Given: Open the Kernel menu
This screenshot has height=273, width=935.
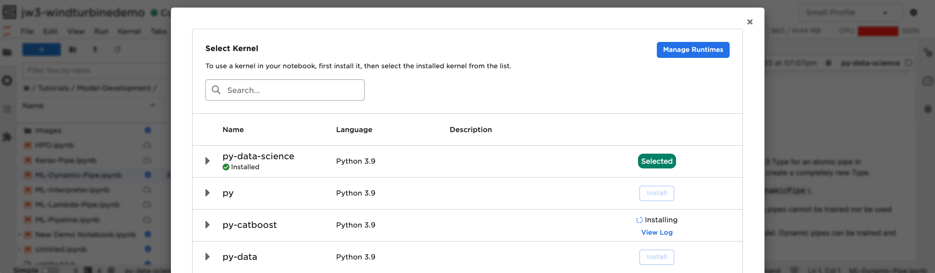Looking at the screenshot, I should coord(129,31).
